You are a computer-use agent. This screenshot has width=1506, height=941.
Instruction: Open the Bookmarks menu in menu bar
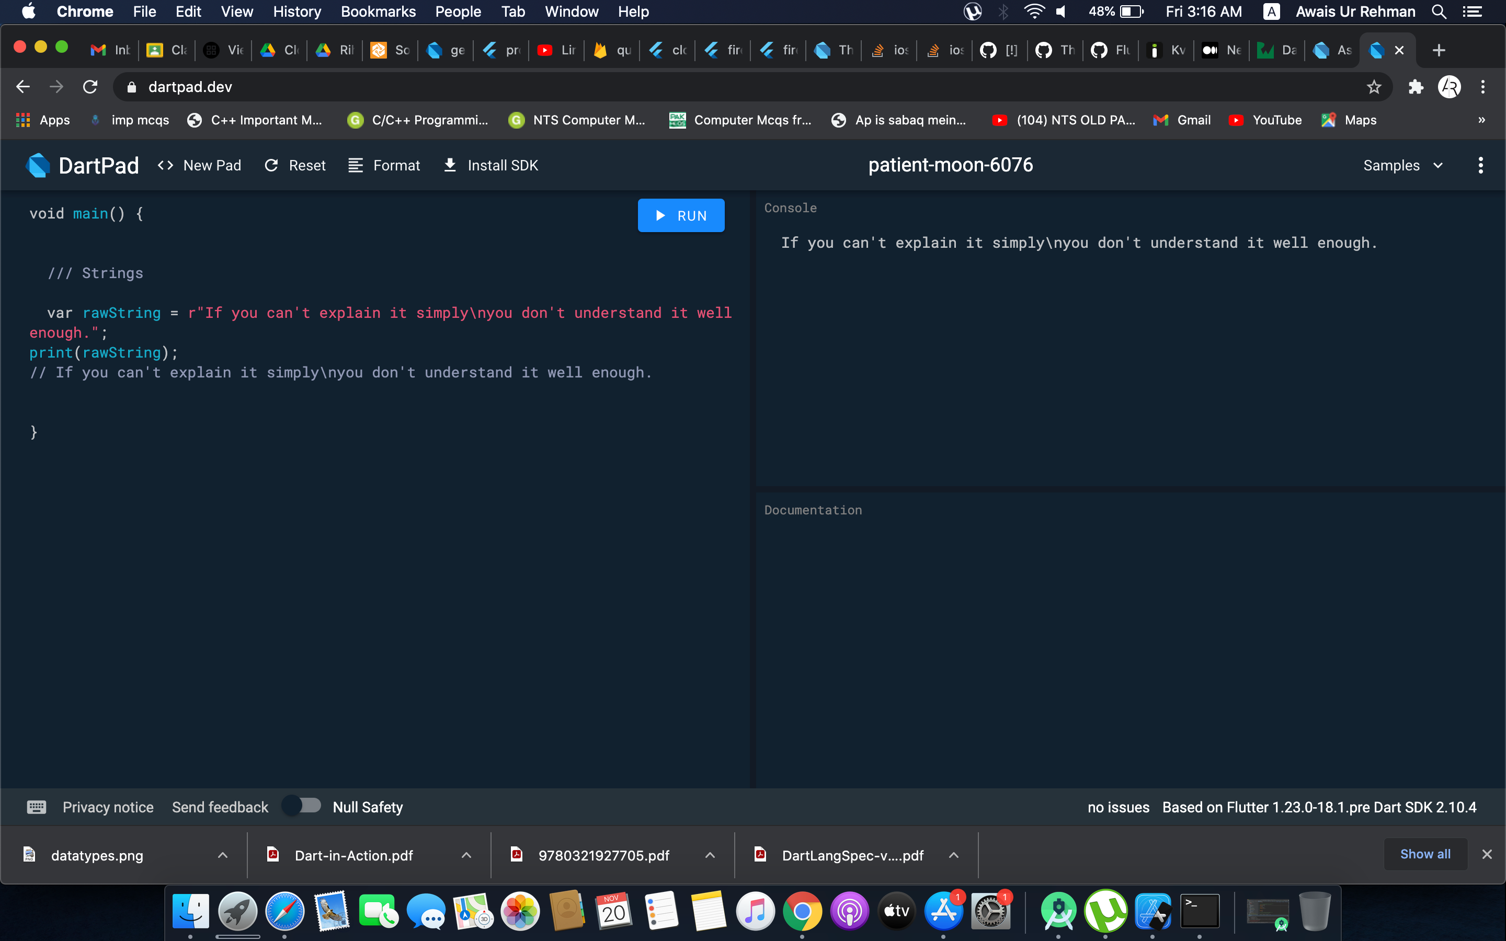tap(378, 12)
